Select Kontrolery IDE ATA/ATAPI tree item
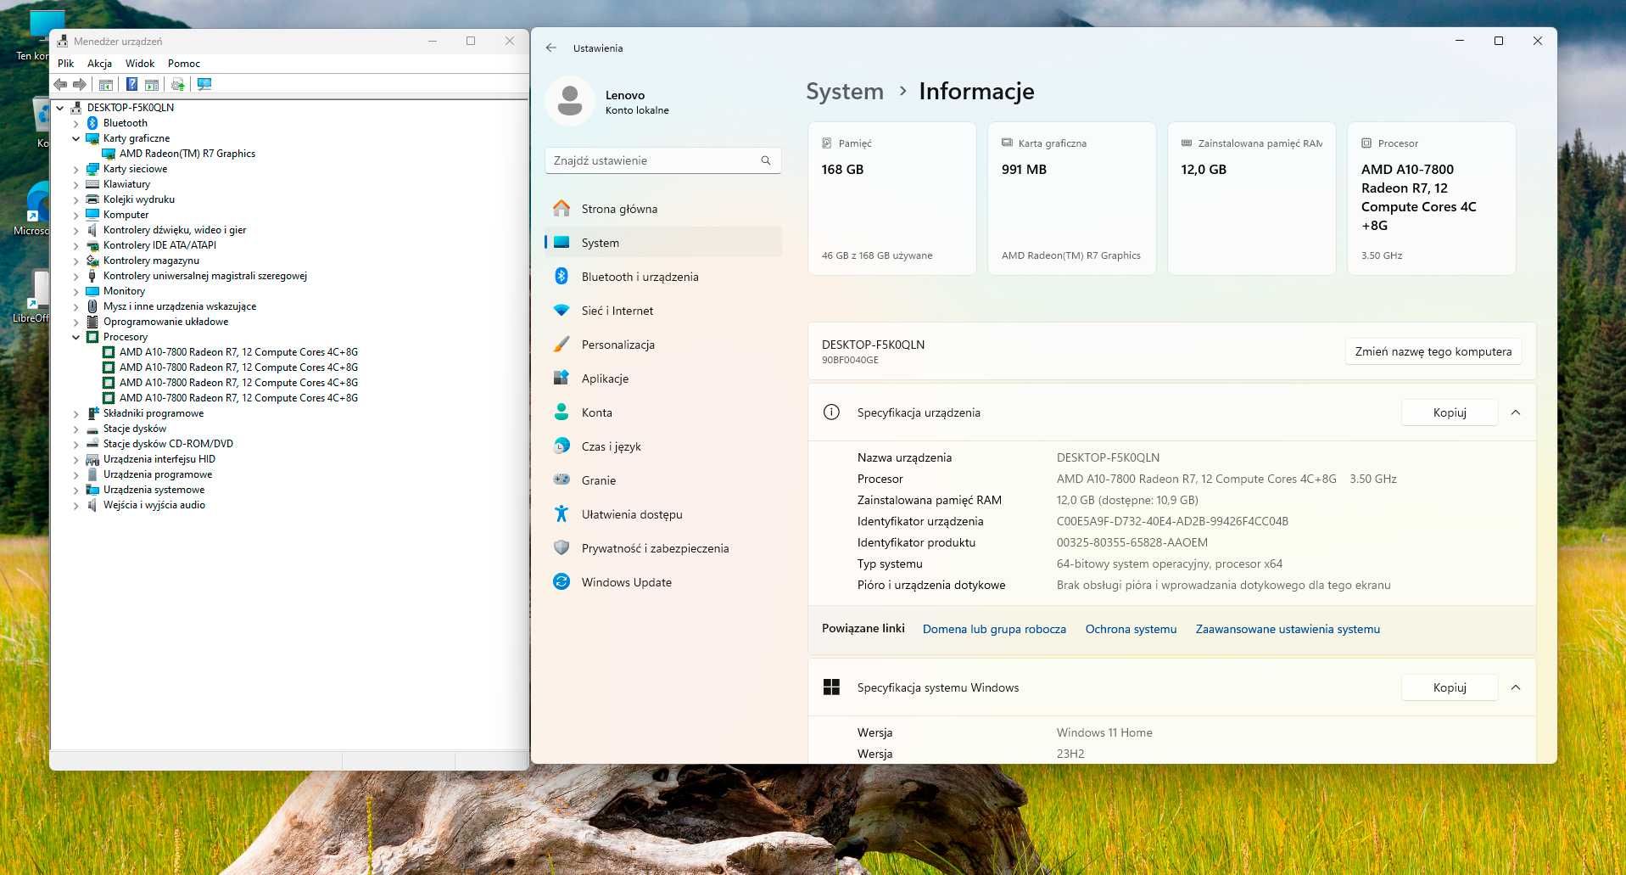The height and width of the screenshot is (875, 1626). pos(159,245)
